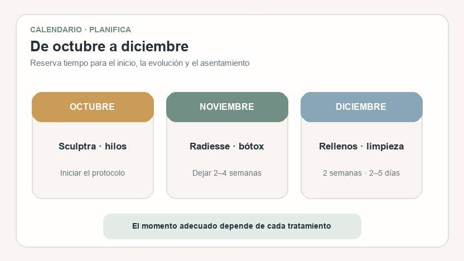Click the 'Reserva tiempo para el inicio' subtitle
The width and height of the screenshot is (464, 261).
tap(139, 64)
